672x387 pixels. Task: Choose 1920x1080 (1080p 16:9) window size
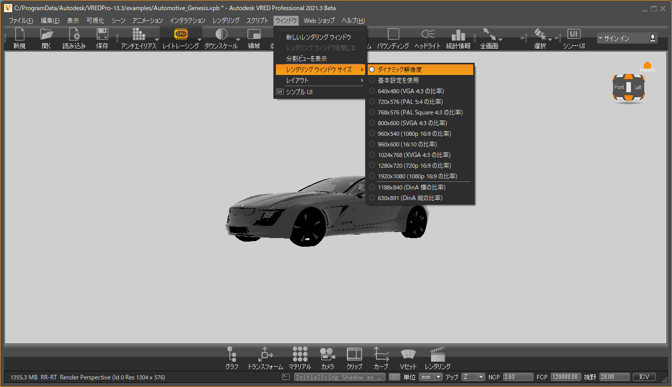click(x=420, y=176)
